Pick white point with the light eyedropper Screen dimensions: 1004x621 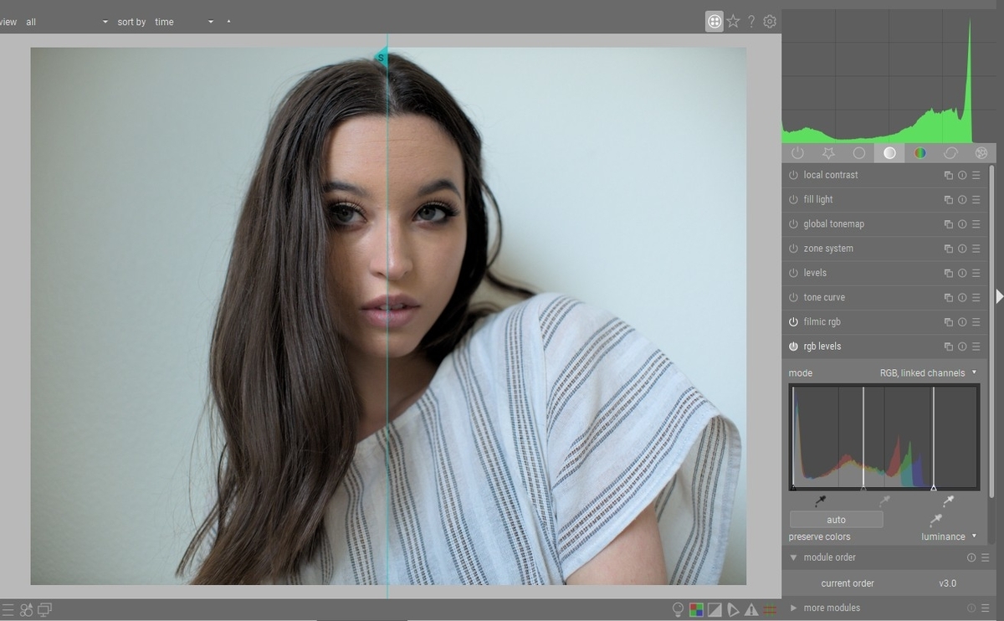point(948,500)
